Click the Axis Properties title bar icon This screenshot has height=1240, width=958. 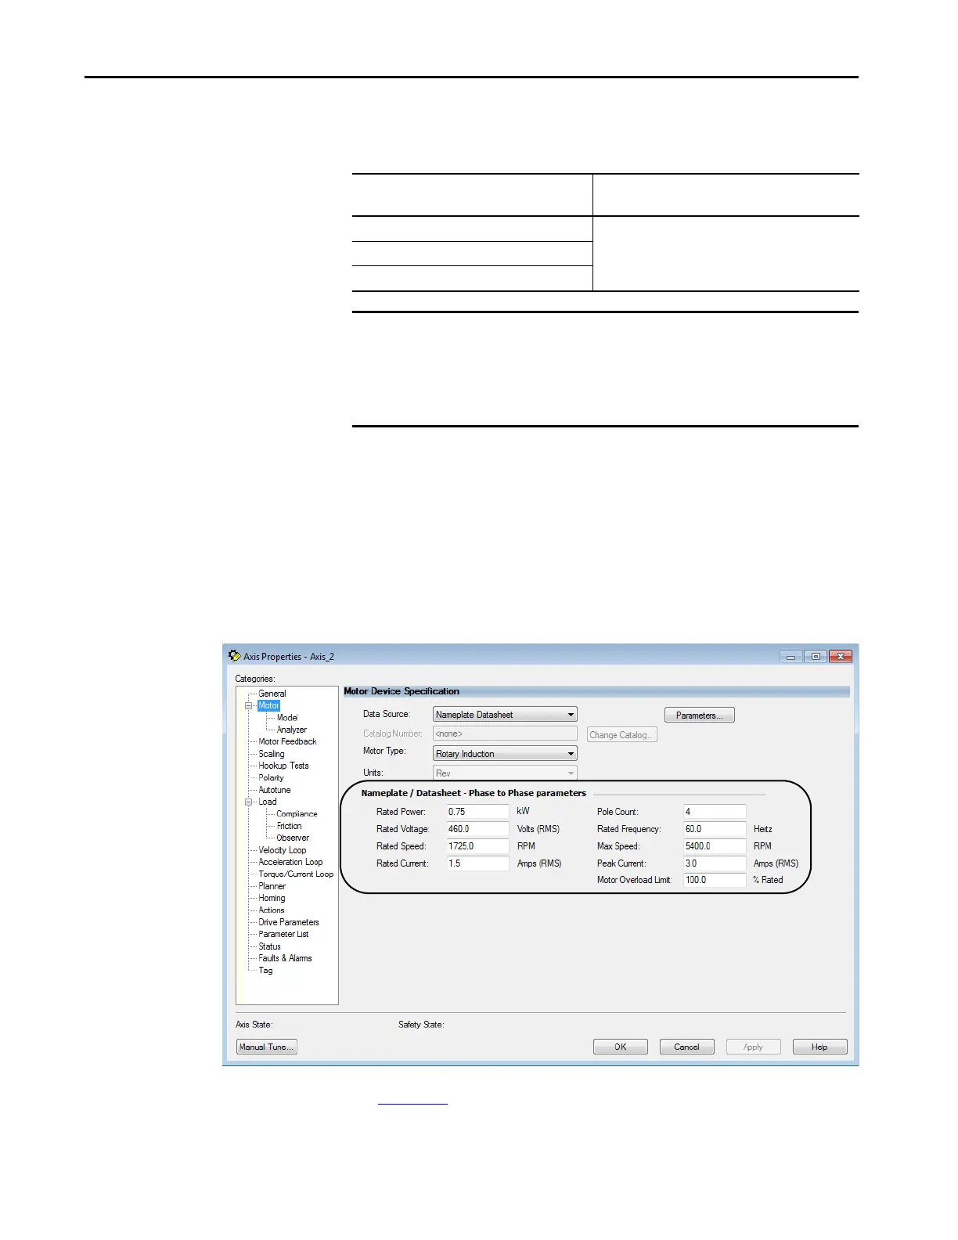234,656
